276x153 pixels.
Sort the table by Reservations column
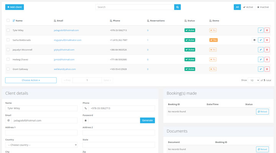tap(156, 21)
